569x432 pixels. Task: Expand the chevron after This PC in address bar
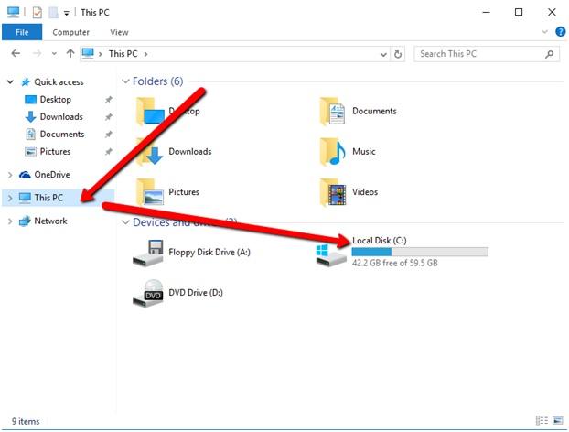click(x=145, y=54)
